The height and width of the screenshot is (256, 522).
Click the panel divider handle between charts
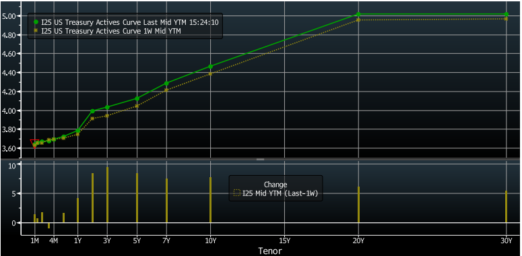261,160
